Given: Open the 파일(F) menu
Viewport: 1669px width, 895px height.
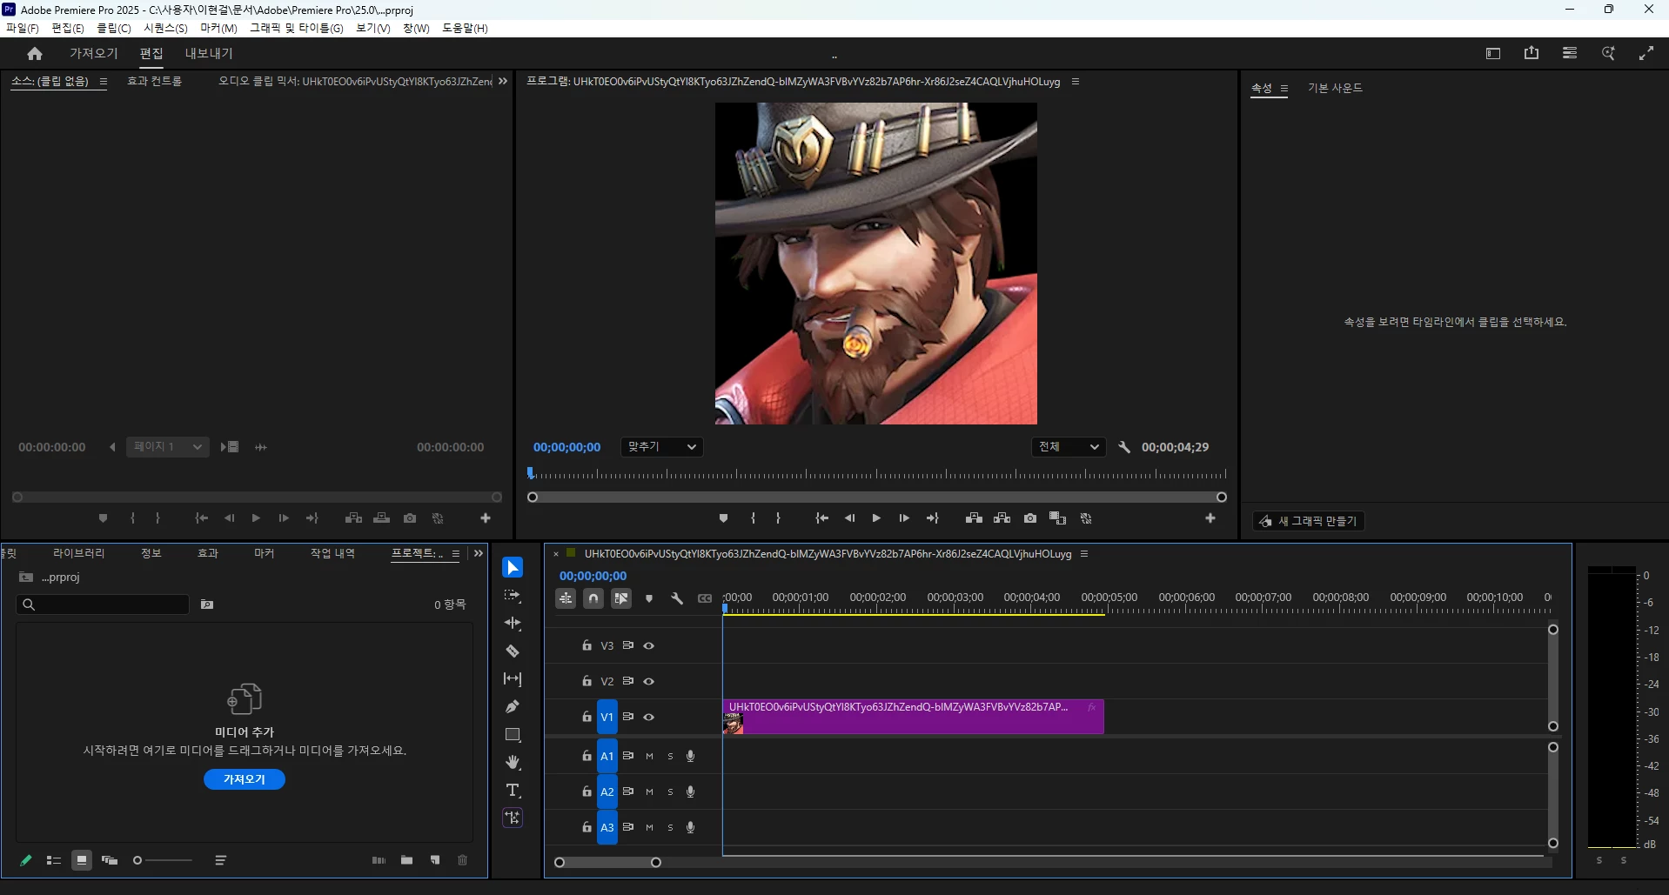Looking at the screenshot, I should [23, 29].
